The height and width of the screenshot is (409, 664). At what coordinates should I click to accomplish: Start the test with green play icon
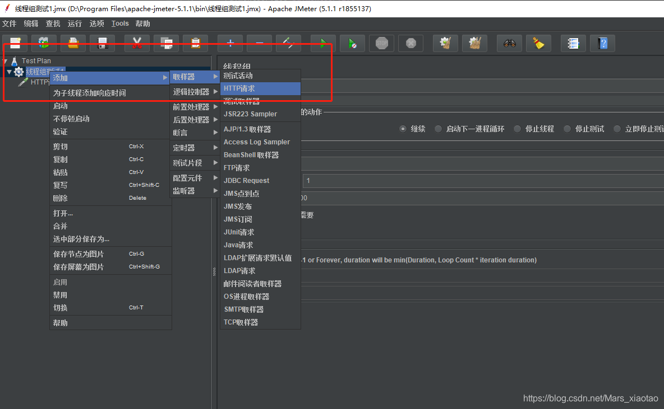[x=322, y=43]
